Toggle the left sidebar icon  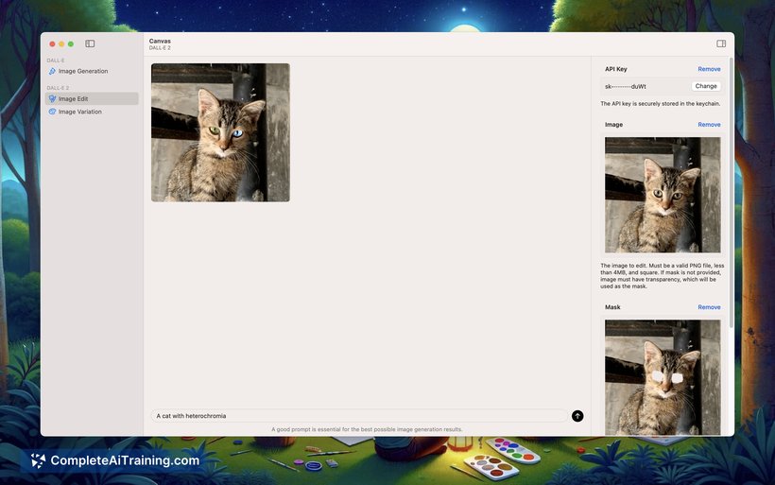pyautogui.click(x=90, y=43)
